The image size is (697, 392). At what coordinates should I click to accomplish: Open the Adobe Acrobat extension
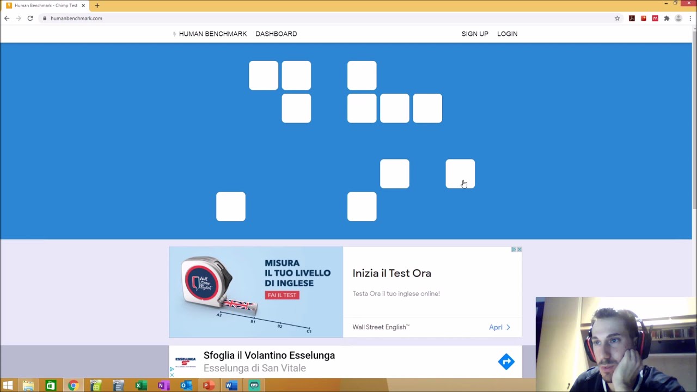tap(632, 18)
